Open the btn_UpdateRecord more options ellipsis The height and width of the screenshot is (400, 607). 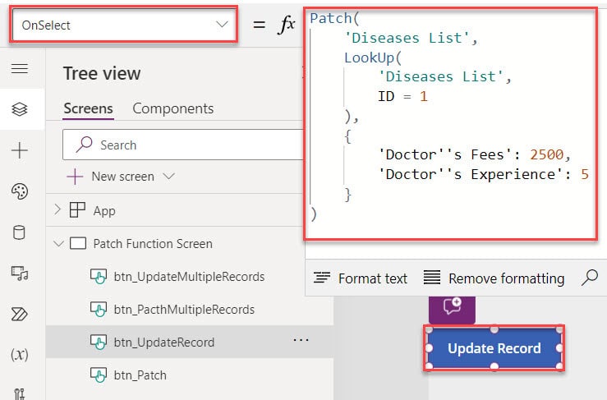[x=301, y=340]
